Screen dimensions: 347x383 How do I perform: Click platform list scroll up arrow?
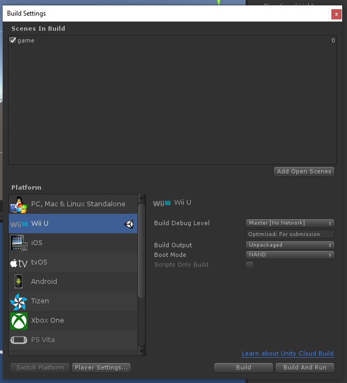(141, 198)
